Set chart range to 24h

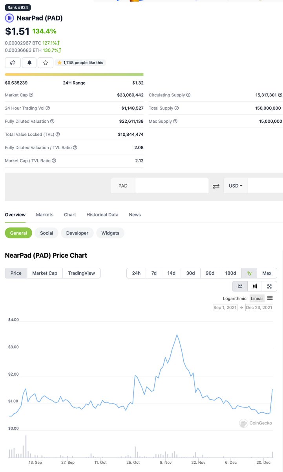tap(136, 273)
